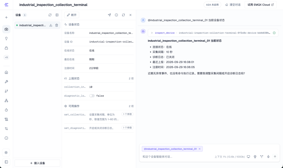
Task: Collapse the device list panel
Action: [57, 15]
